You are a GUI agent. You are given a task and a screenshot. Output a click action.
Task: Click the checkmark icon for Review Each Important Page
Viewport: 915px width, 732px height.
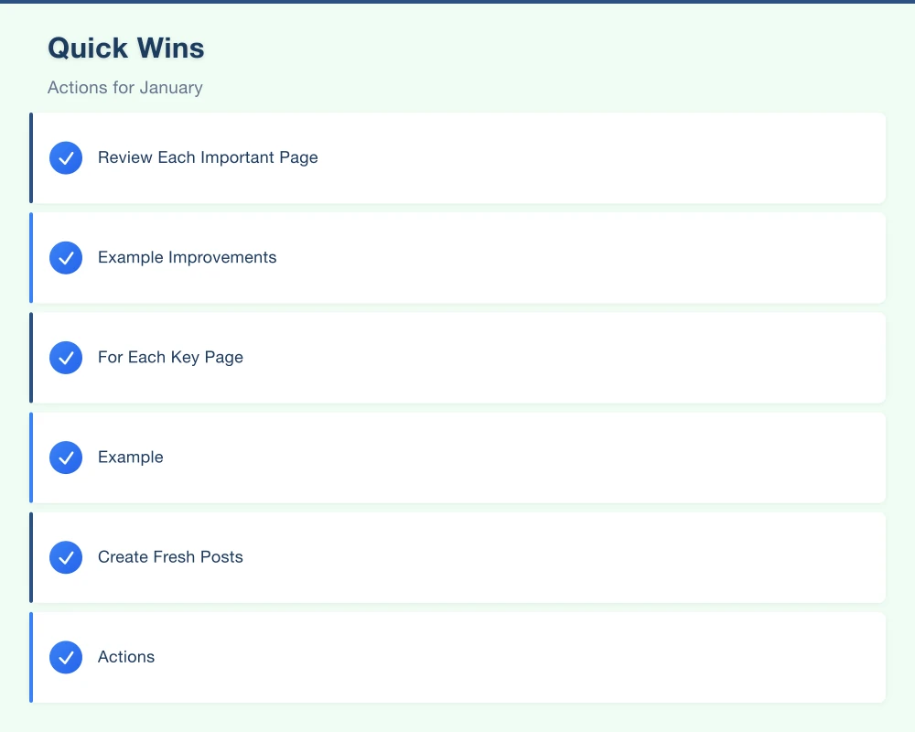[x=65, y=157]
